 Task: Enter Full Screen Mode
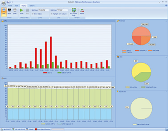(74, 12)
